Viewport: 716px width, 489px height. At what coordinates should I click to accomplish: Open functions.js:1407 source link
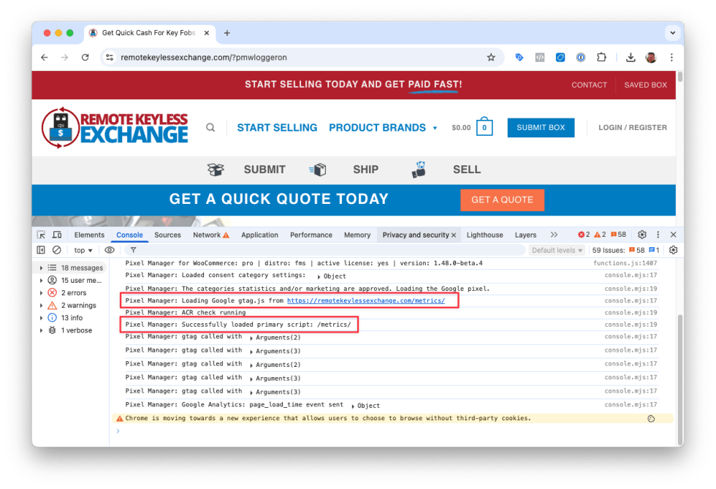pyautogui.click(x=625, y=263)
